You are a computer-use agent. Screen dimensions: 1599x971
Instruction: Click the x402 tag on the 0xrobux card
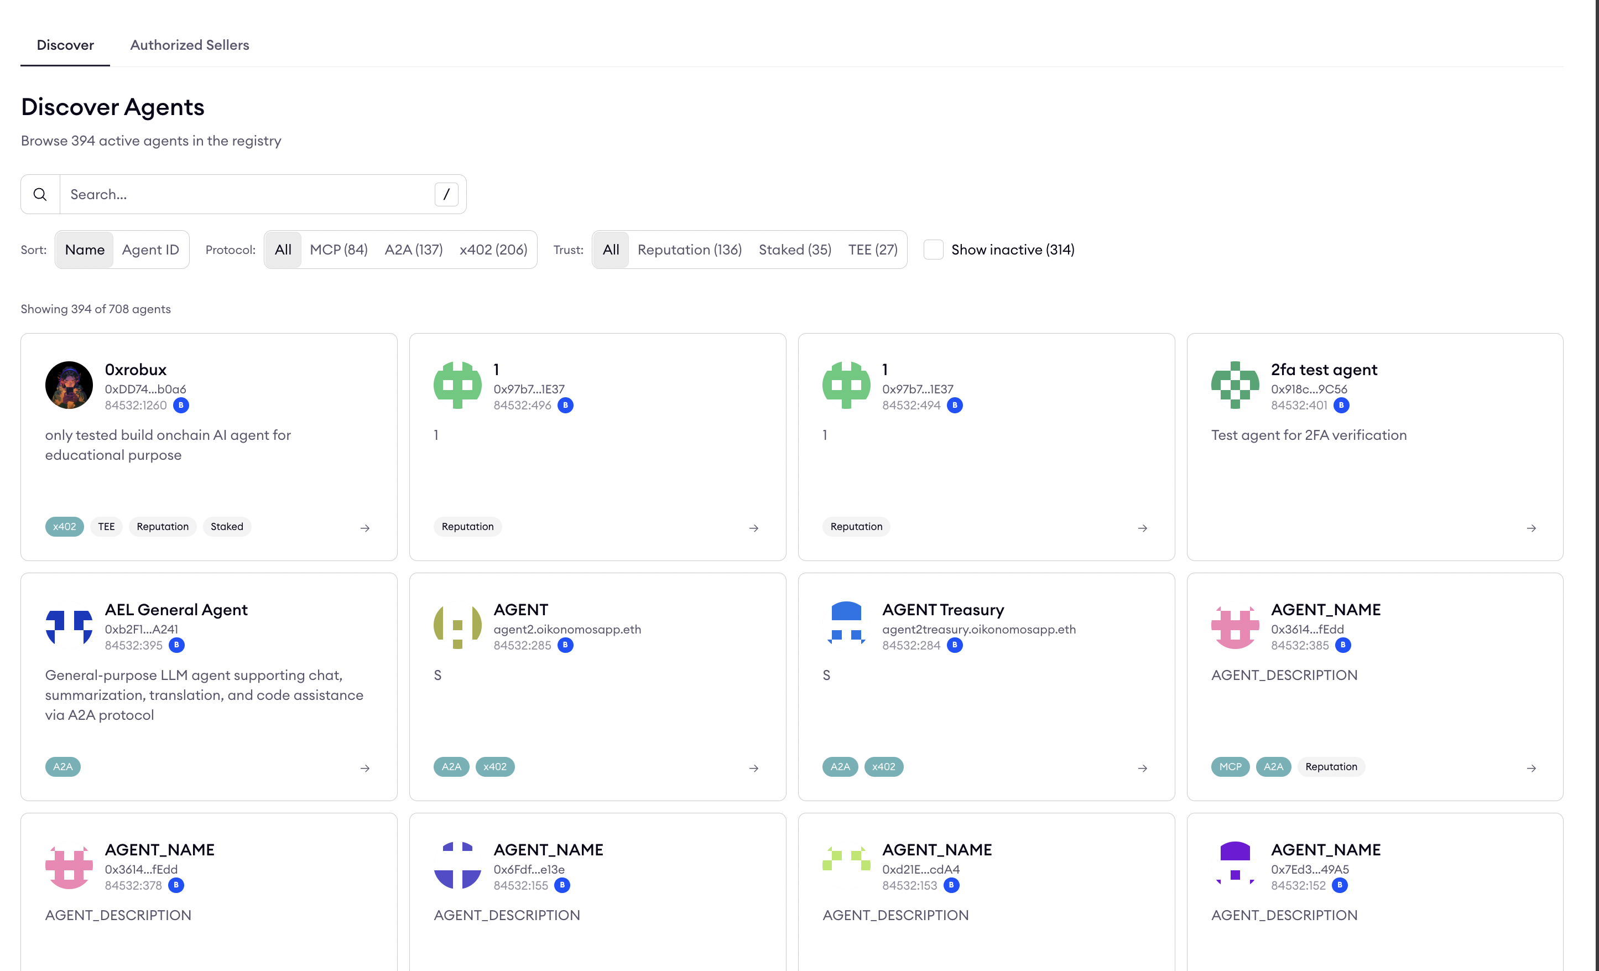tap(64, 526)
